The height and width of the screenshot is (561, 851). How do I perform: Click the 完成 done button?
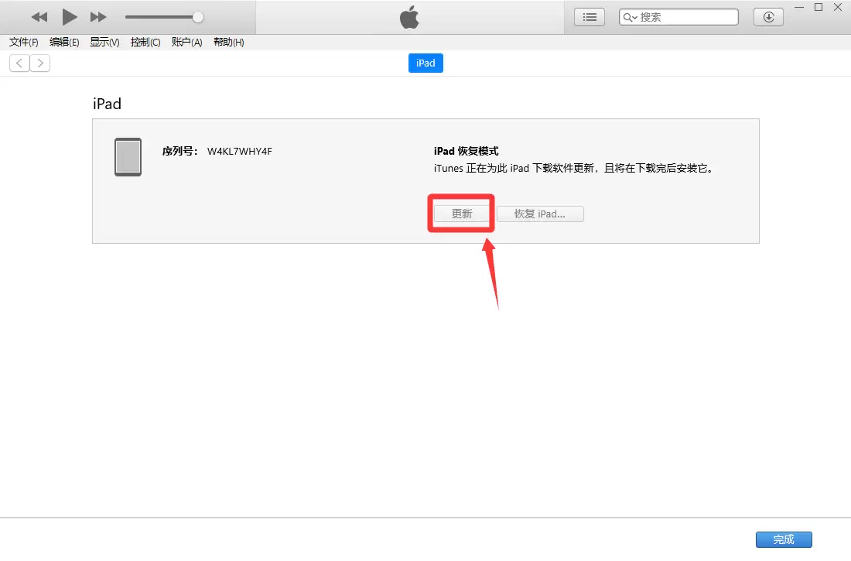pyautogui.click(x=784, y=539)
